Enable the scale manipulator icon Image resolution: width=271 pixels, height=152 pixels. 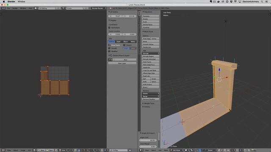coord(206,150)
